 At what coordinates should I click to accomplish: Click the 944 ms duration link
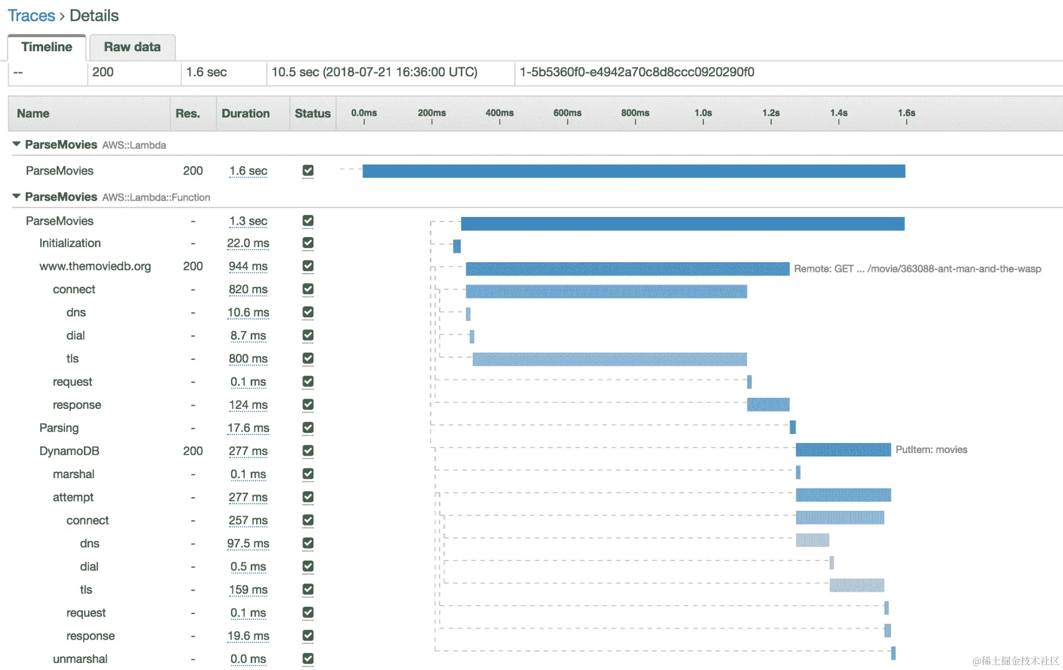[x=248, y=267]
